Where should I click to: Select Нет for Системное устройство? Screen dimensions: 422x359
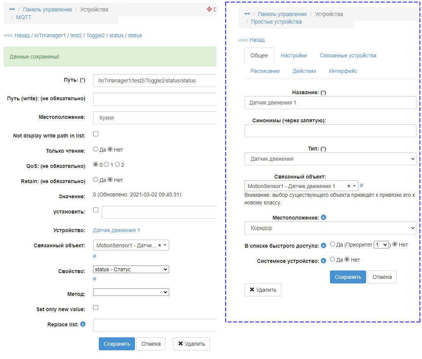pyautogui.click(x=347, y=259)
